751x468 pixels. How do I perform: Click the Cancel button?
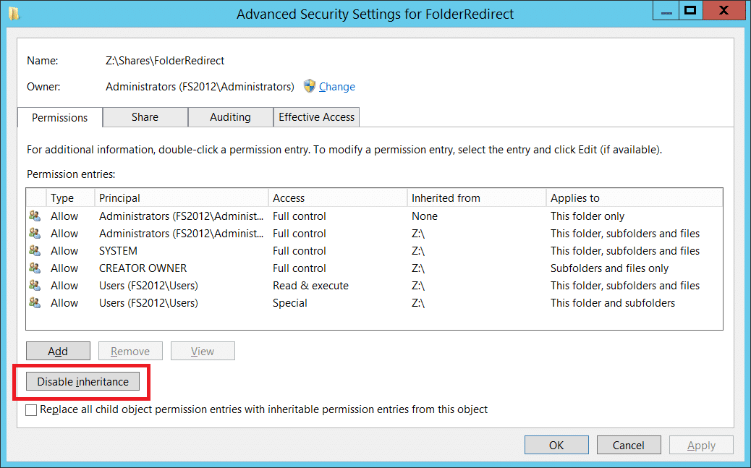pos(629,445)
